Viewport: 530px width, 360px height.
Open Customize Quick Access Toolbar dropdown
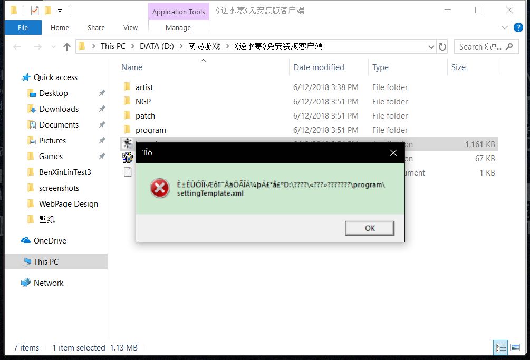coord(60,11)
